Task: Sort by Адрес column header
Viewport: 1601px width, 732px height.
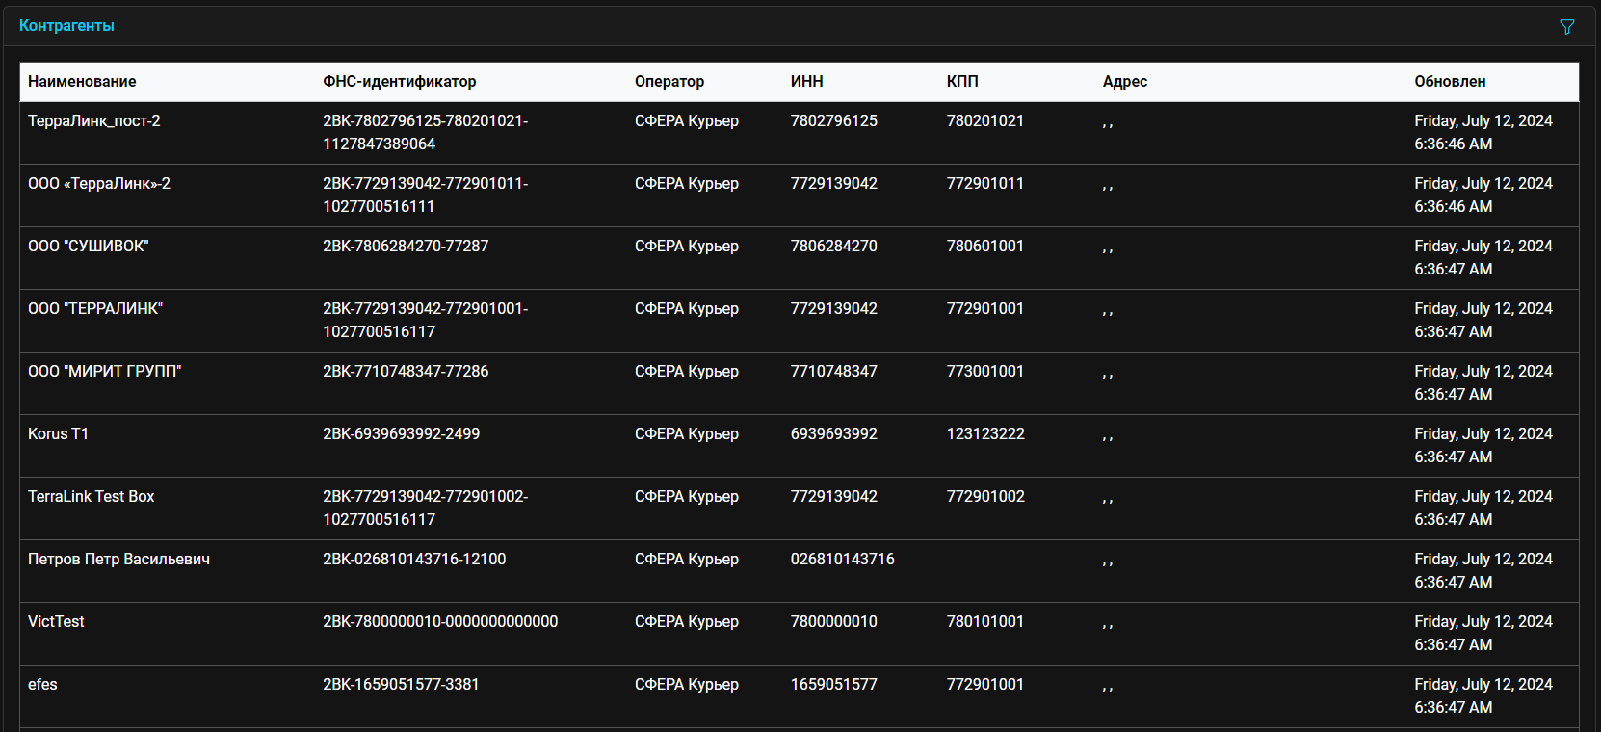Action: 1125,82
